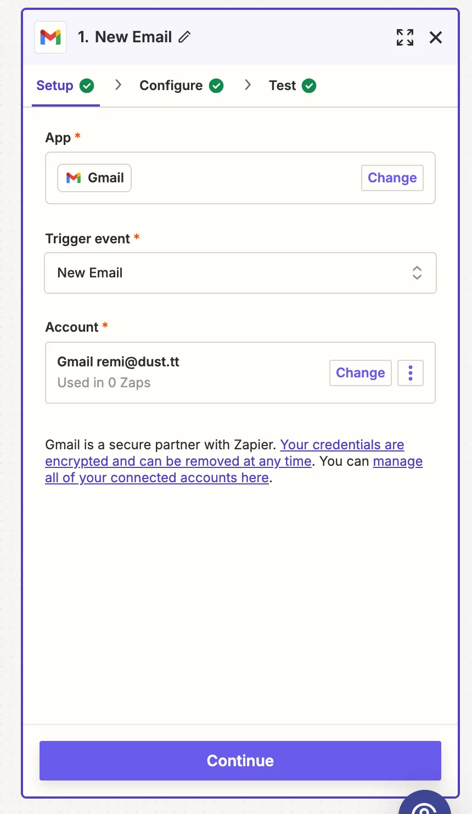Screen dimensions: 472x814
Task: Close the New Email step panel
Action: pyautogui.click(x=436, y=37)
